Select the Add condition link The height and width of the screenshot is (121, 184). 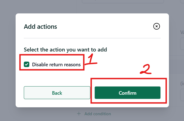pos(98,114)
